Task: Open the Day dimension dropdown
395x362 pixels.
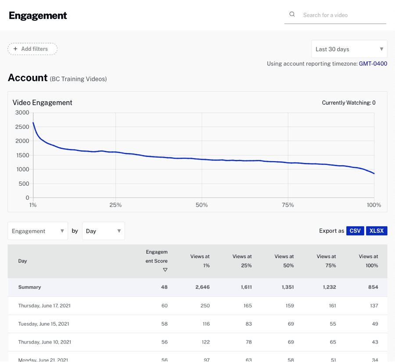Action: (x=103, y=231)
